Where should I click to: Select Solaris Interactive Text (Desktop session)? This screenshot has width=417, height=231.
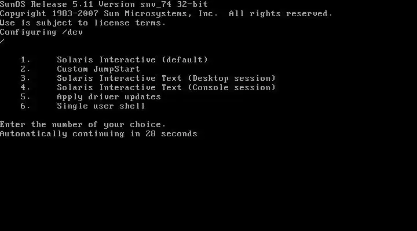(x=166, y=78)
